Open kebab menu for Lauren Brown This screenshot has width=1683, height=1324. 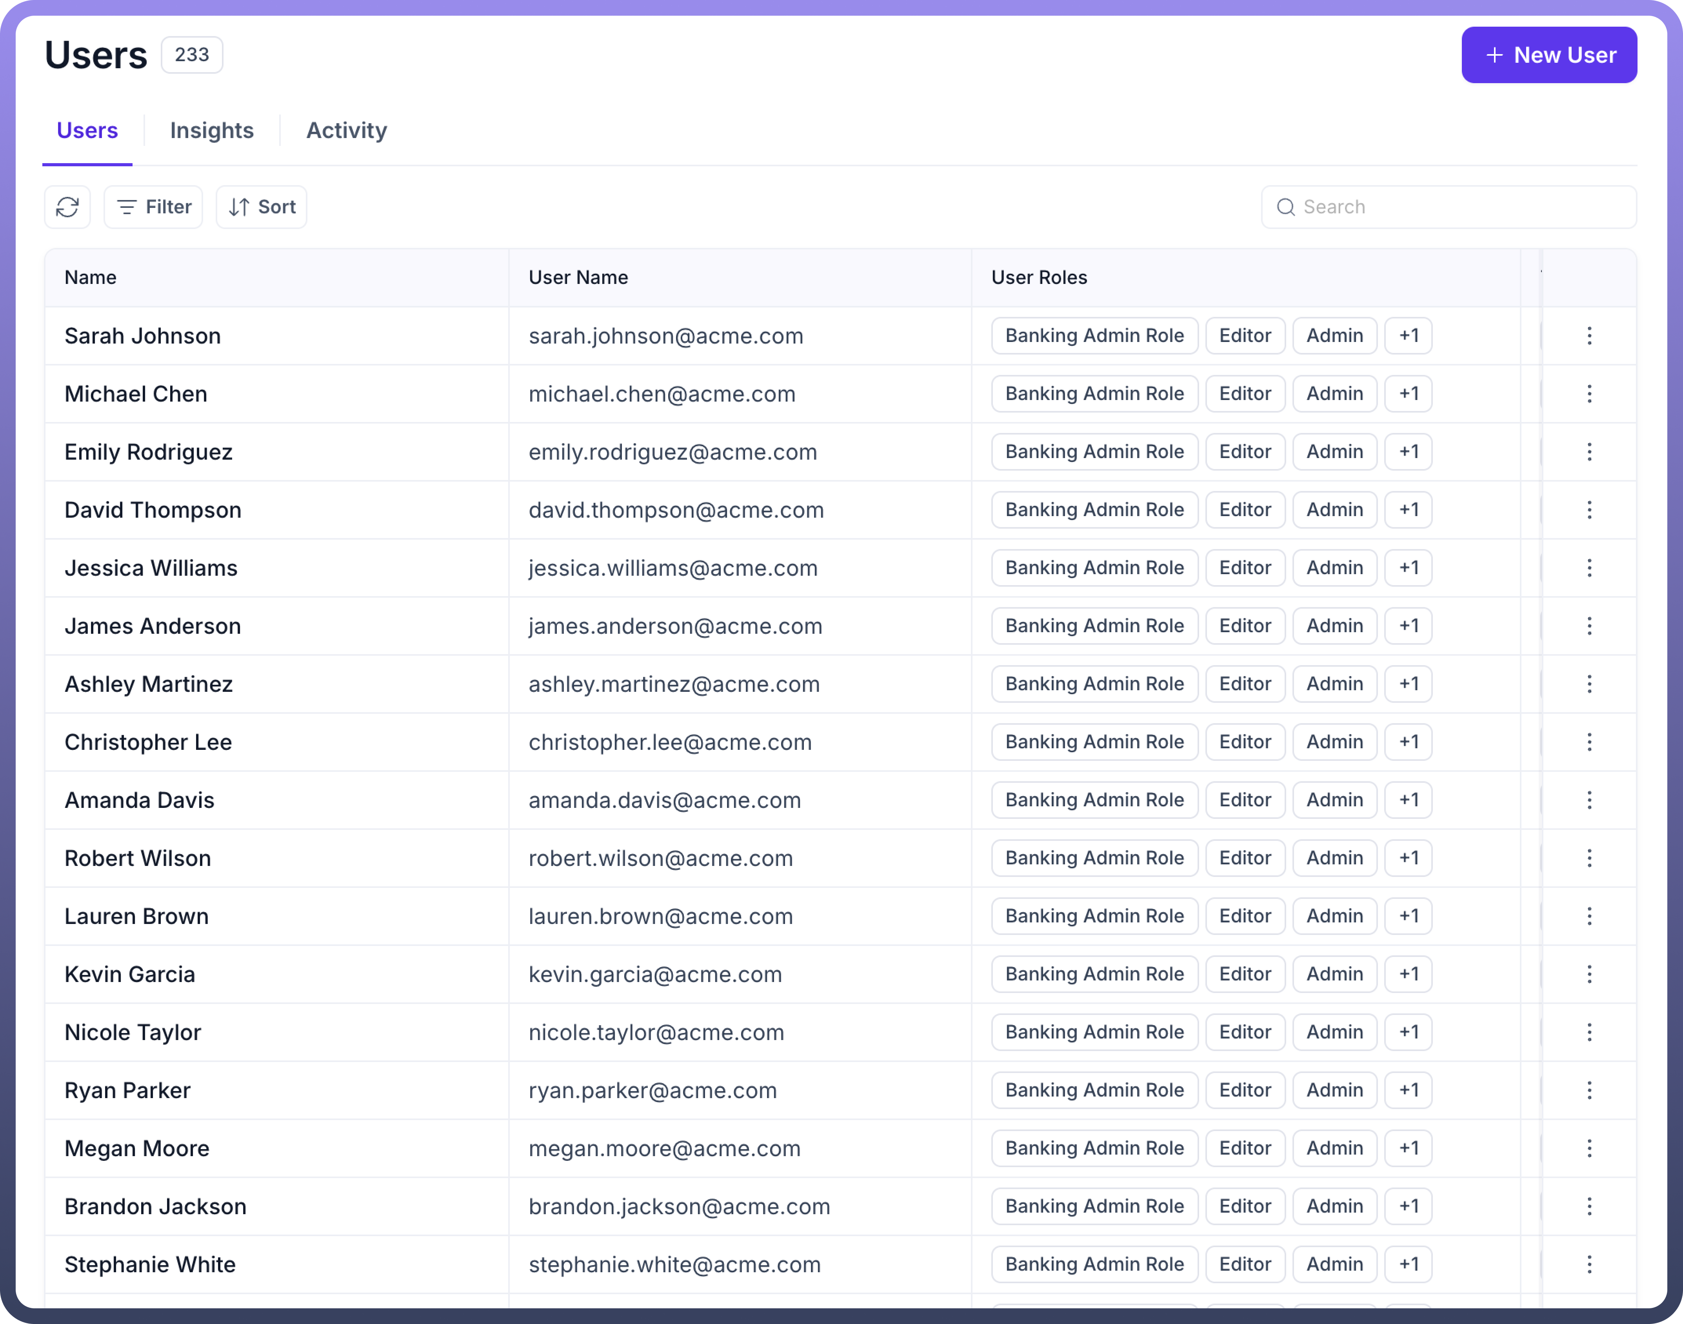coord(1588,916)
